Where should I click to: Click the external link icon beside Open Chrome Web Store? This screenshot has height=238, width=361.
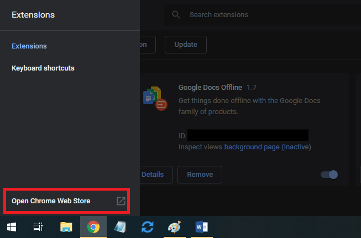pyautogui.click(x=121, y=201)
